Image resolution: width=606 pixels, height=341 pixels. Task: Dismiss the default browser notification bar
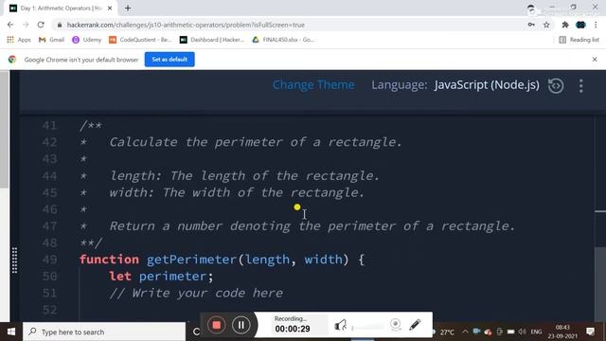point(595,59)
